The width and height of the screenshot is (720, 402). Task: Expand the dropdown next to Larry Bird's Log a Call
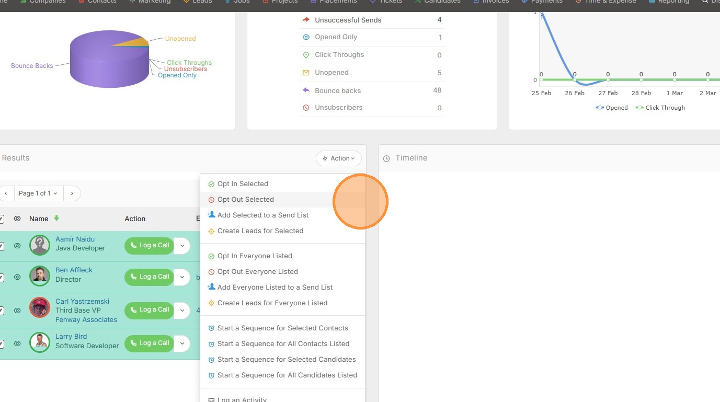[x=182, y=343]
